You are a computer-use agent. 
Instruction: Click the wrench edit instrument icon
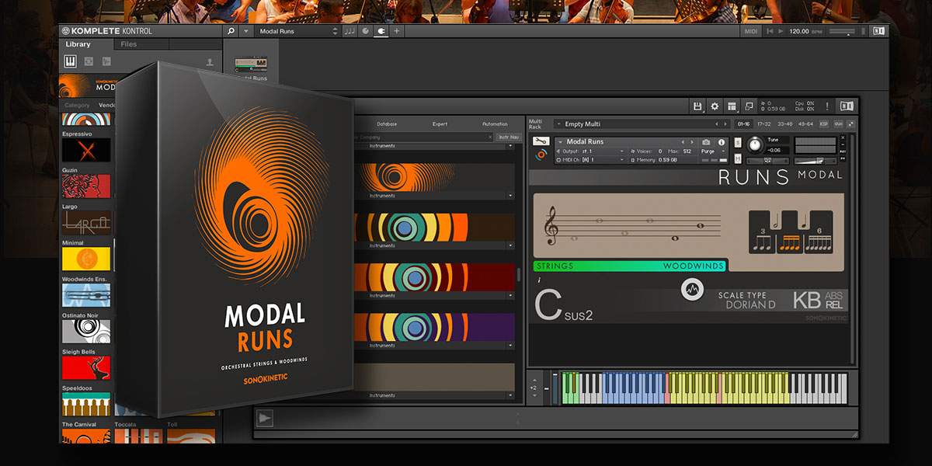pyautogui.click(x=542, y=141)
